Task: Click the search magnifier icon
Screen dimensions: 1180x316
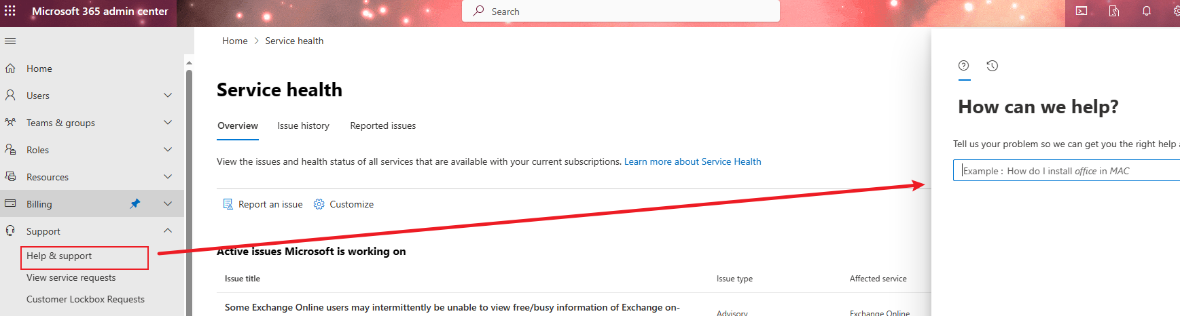Action: (479, 11)
